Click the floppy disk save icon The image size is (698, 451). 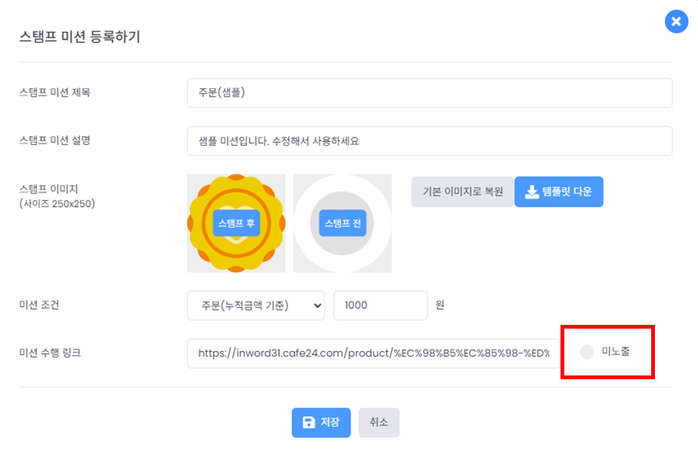(x=308, y=422)
